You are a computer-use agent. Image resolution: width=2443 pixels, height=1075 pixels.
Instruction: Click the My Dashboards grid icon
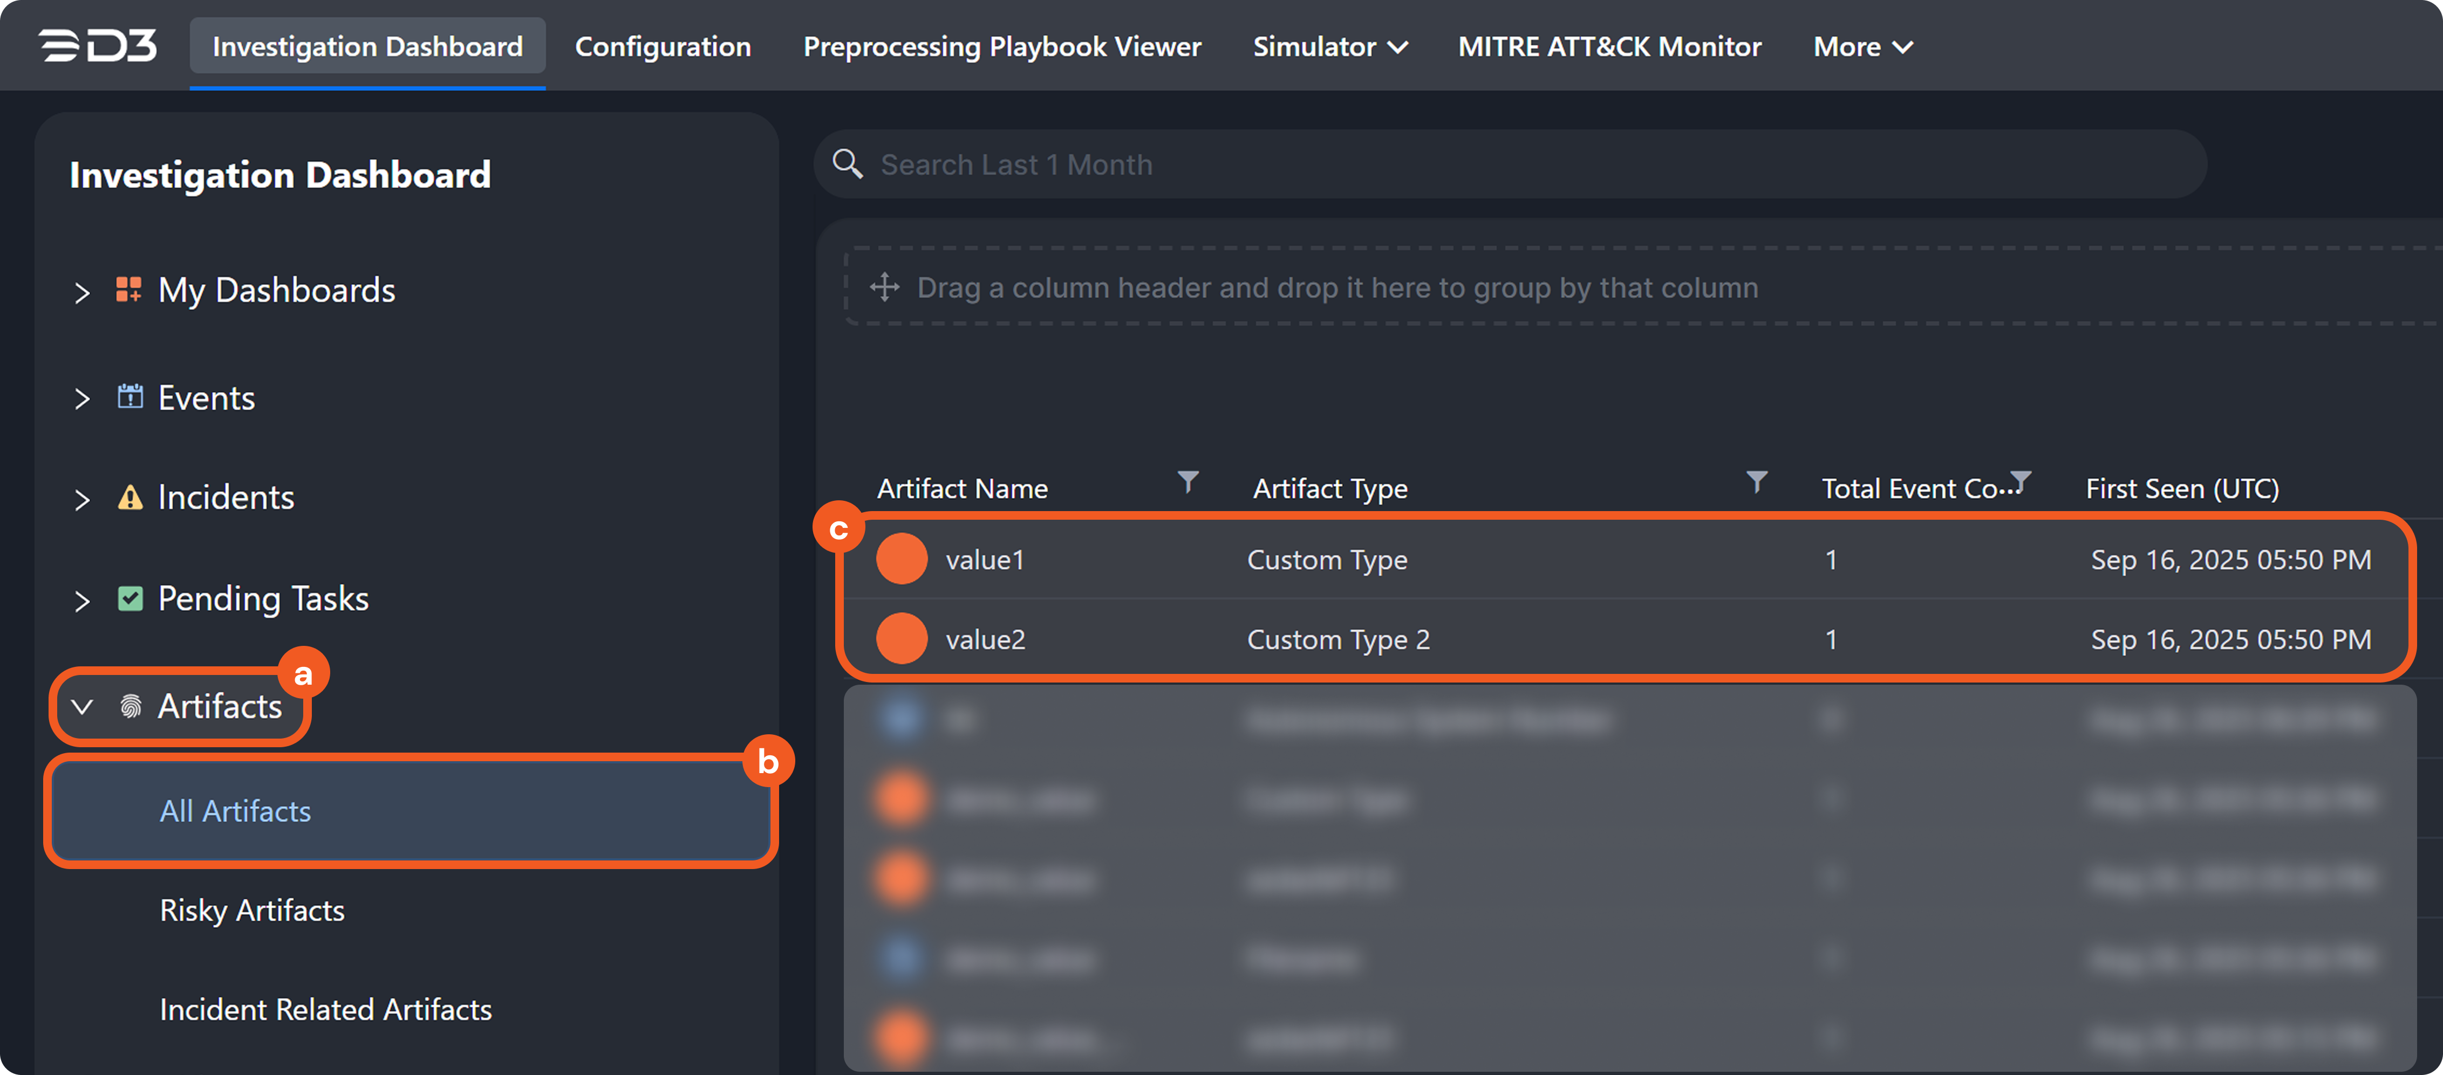tap(128, 289)
